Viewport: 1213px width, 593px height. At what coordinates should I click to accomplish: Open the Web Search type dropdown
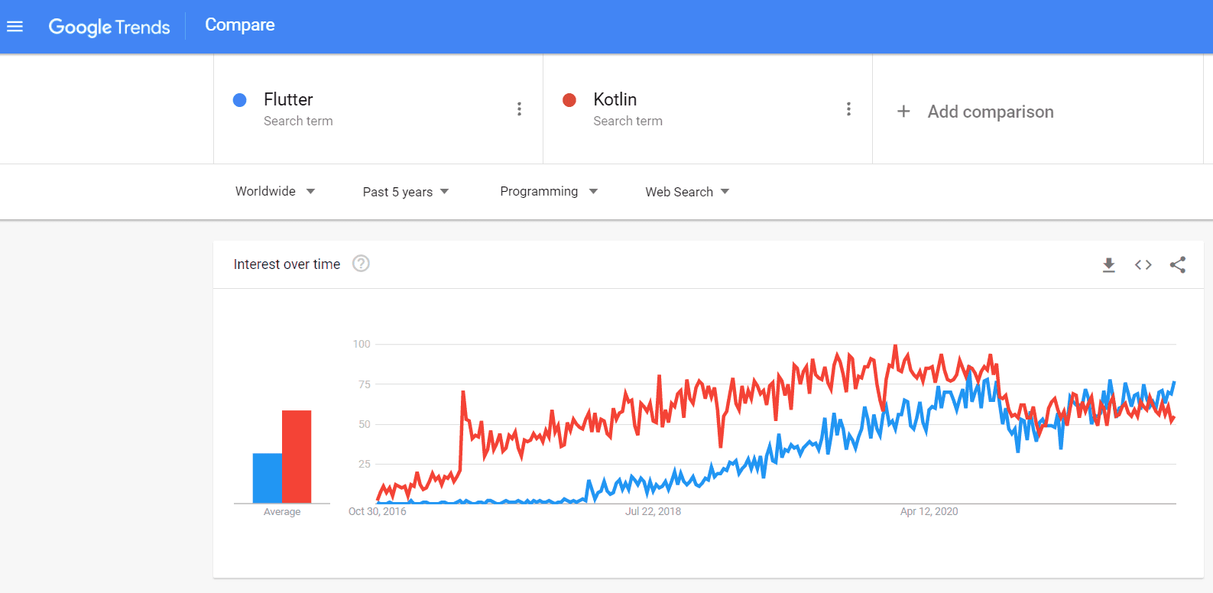687,192
